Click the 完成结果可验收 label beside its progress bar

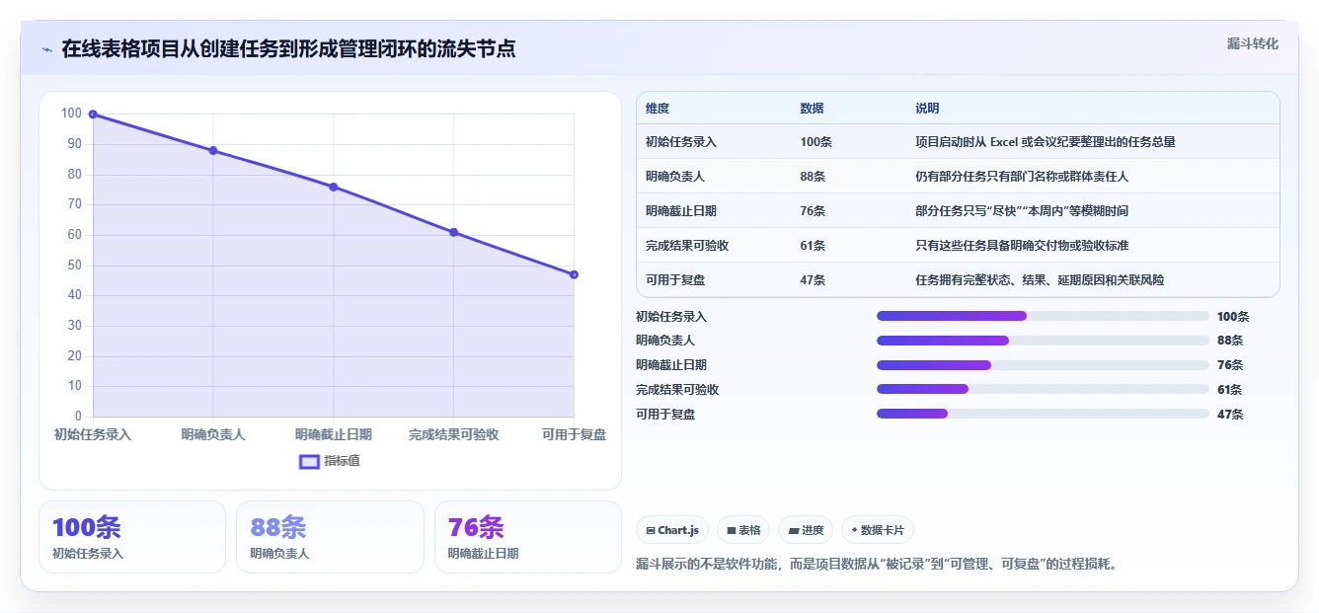tap(677, 390)
